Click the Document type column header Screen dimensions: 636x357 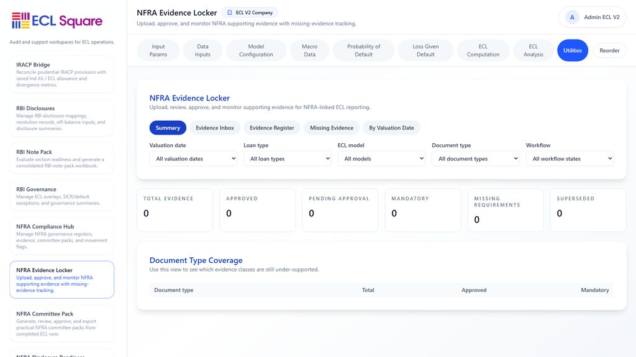[x=174, y=290]
